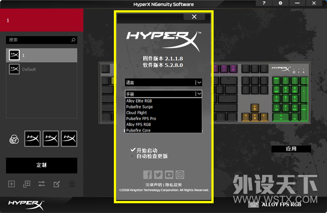
Task: Choose Cloud Flight manual
Action: (163, 113)
